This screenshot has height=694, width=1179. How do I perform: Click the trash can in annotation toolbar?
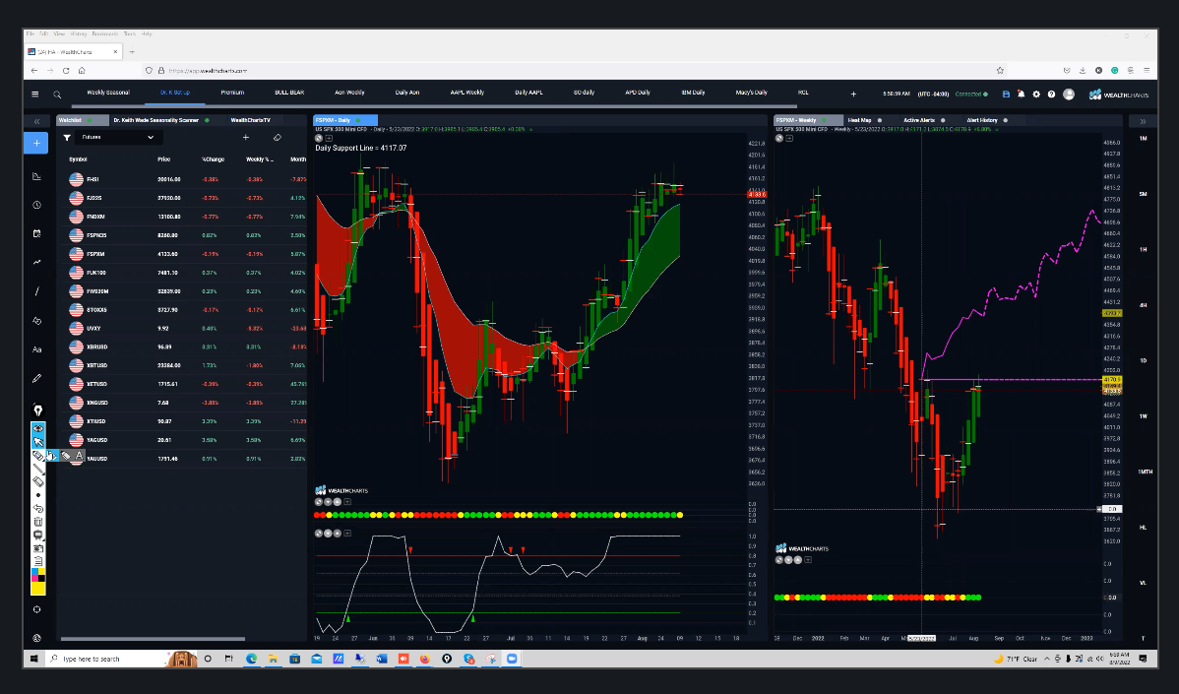coord(38,522)
